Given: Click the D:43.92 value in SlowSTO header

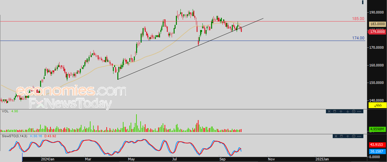Looking at the screenshot, I should pyautogui.click(x=50, y=136).
